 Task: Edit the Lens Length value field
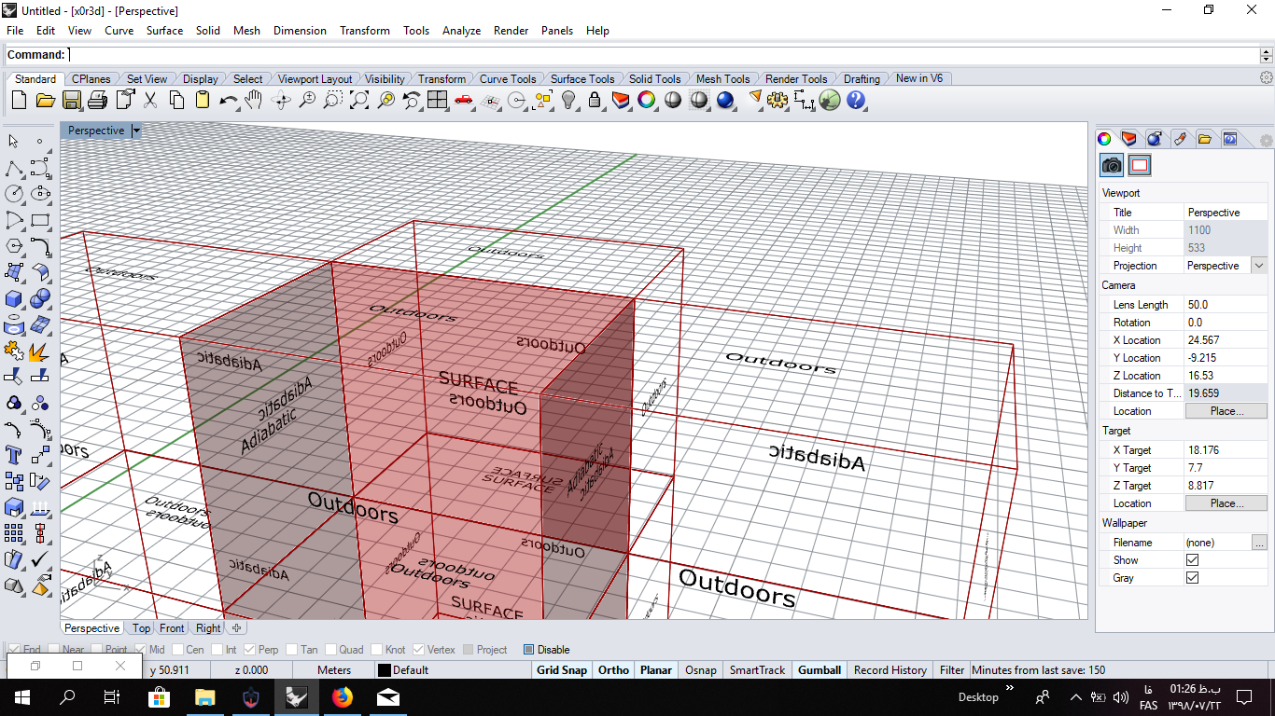click(x=1226, y=305)
